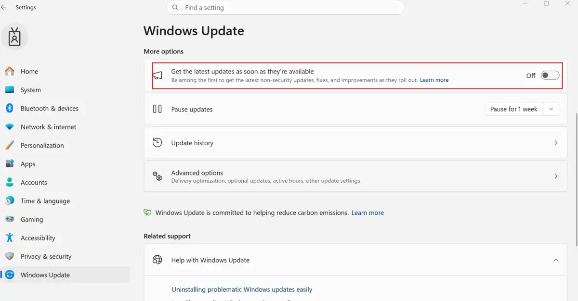The width and height of the screenshot is (578, 301).
Task: Click the back arrow icon beside Settings
Action: 4,7
